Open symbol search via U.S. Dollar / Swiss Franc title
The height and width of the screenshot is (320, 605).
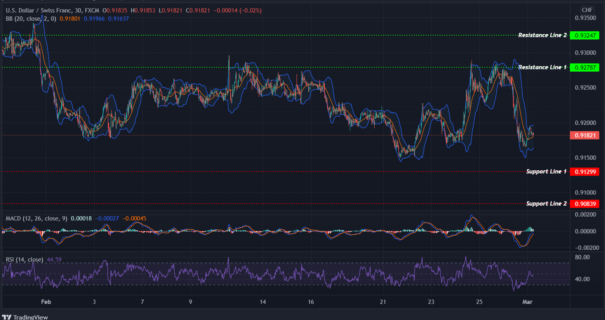38,10
